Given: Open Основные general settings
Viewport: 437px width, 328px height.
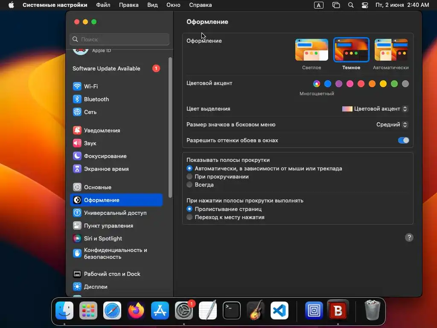Looking at the screenshot, I should coord(116,187).
